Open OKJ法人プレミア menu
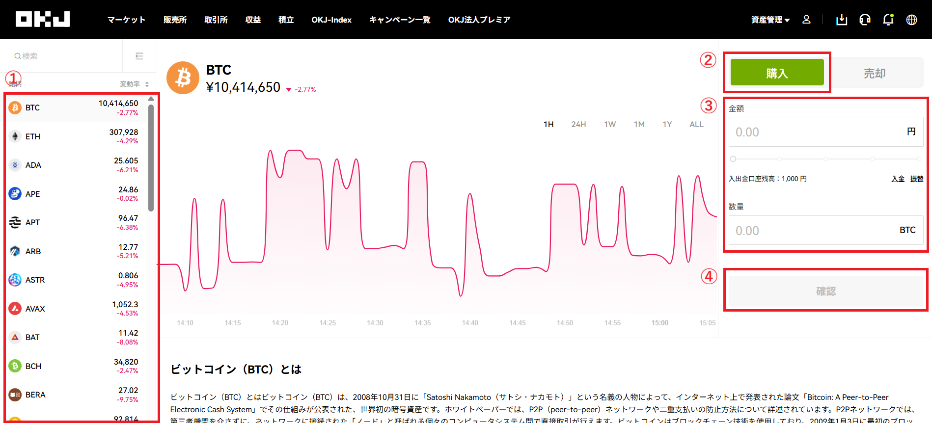 pos(479,20)
